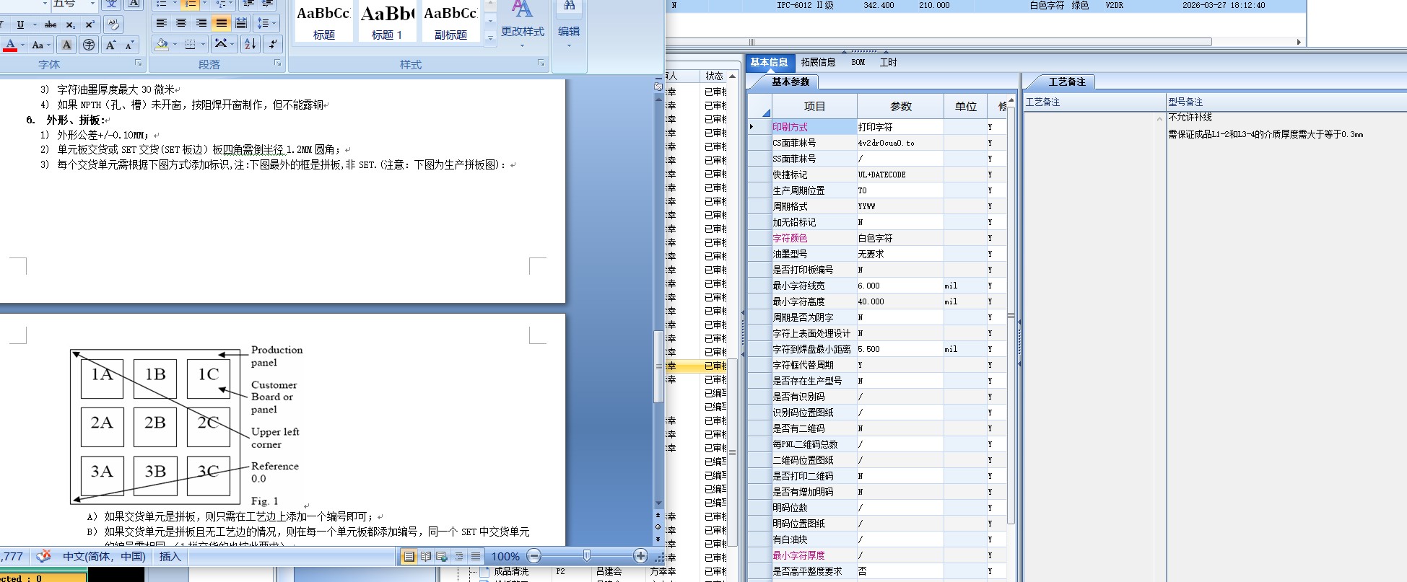The height and width of the screenshot is (582, 1407).
Task: Toggle character shading icon
Action: [x=66, y=45]
